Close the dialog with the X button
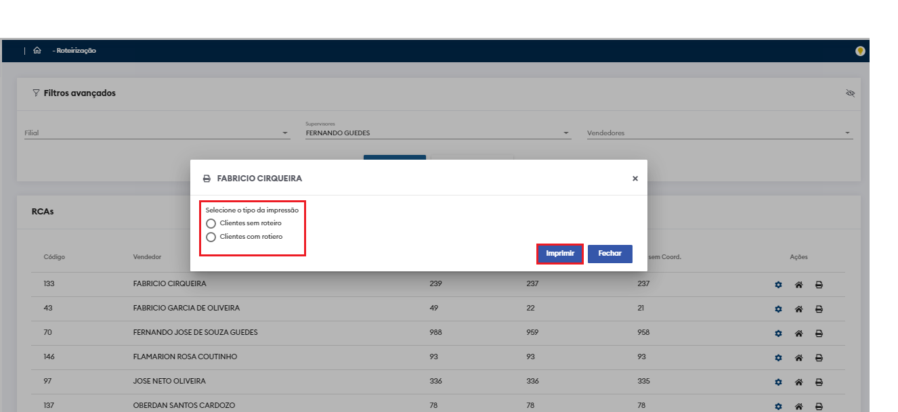This screenshot has width=898, height=412. coord(635,179)
